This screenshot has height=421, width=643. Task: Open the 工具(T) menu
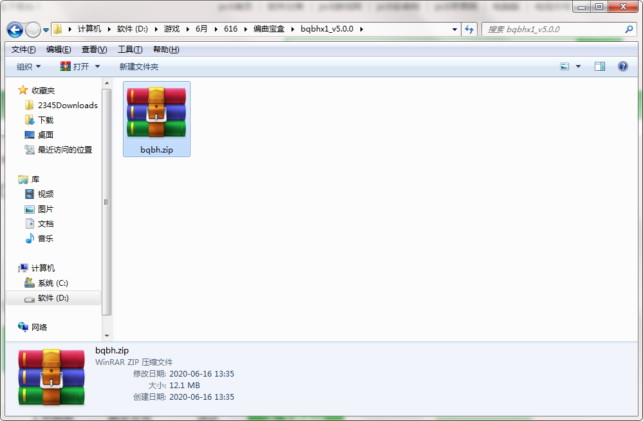coord(130,50)
